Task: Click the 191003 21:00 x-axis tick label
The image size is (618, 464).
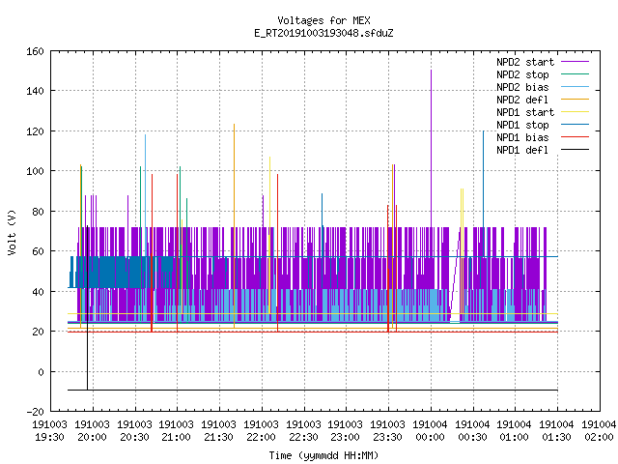Action: (x=176, y=431)
